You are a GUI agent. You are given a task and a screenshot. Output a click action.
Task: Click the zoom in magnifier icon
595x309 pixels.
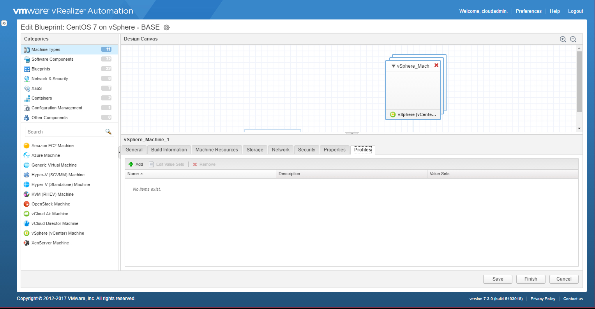(x=563, y=39)
